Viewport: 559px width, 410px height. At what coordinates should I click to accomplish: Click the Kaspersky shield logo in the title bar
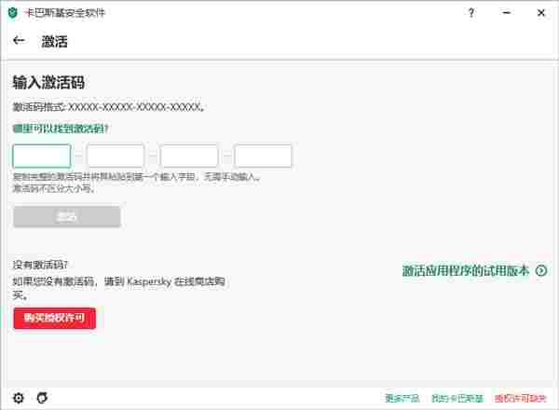click(12, 13)
